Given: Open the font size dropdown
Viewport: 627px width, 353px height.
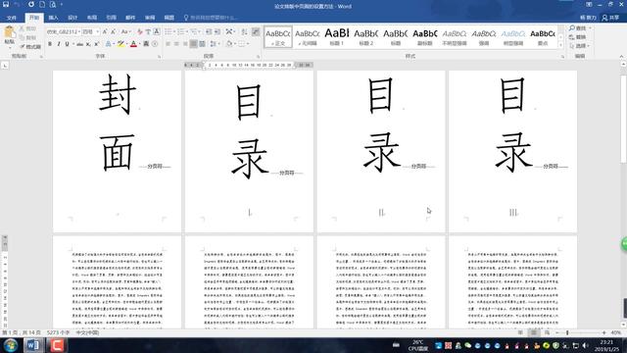Looking at the screenshot, I should [x=91, y=31].
